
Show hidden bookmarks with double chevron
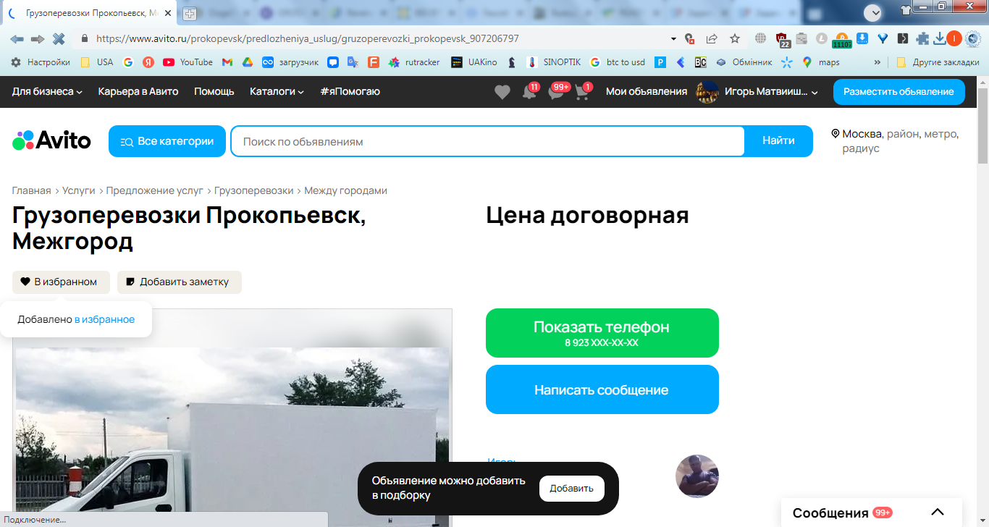[x=878, y=62]
